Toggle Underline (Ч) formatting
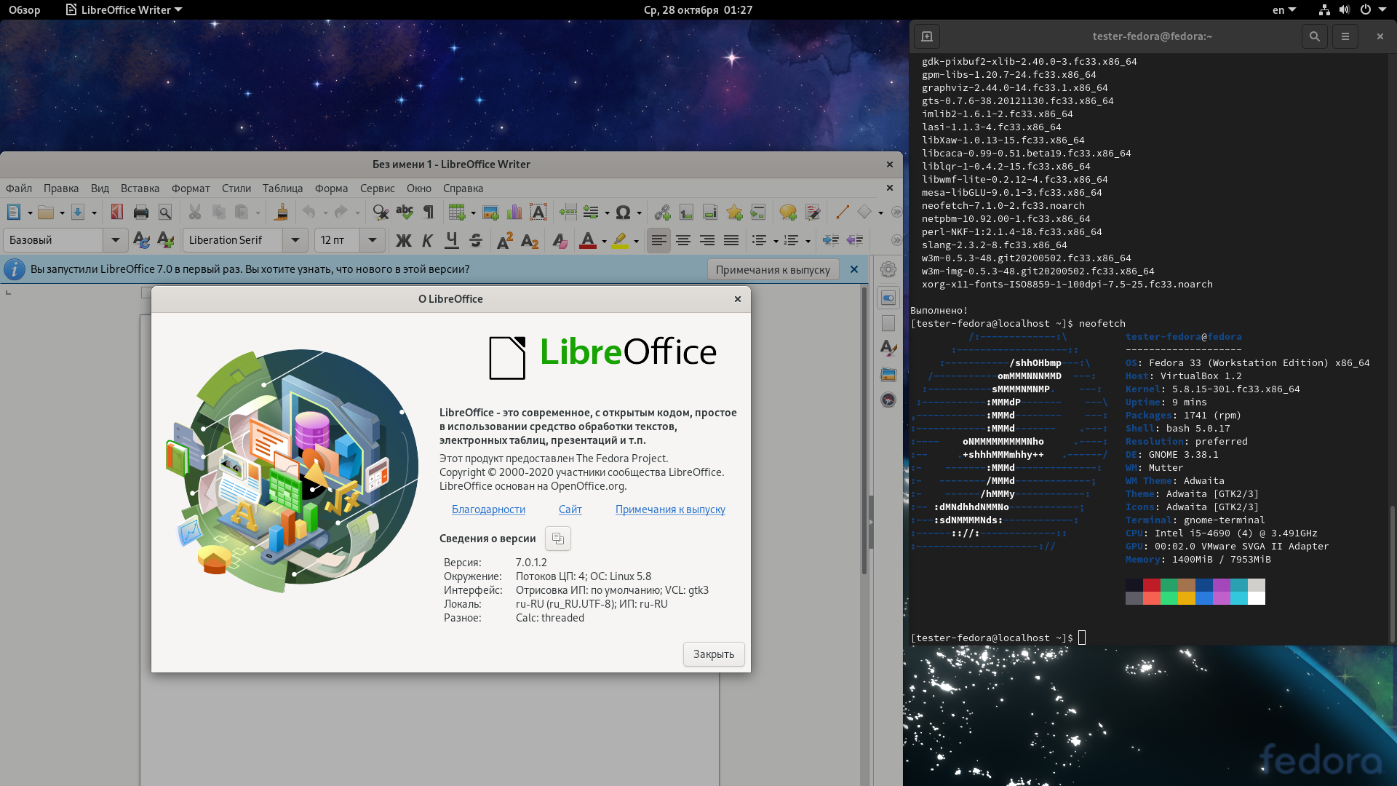The height and width of the screenshot is (786, 1397). click(452, 240)
